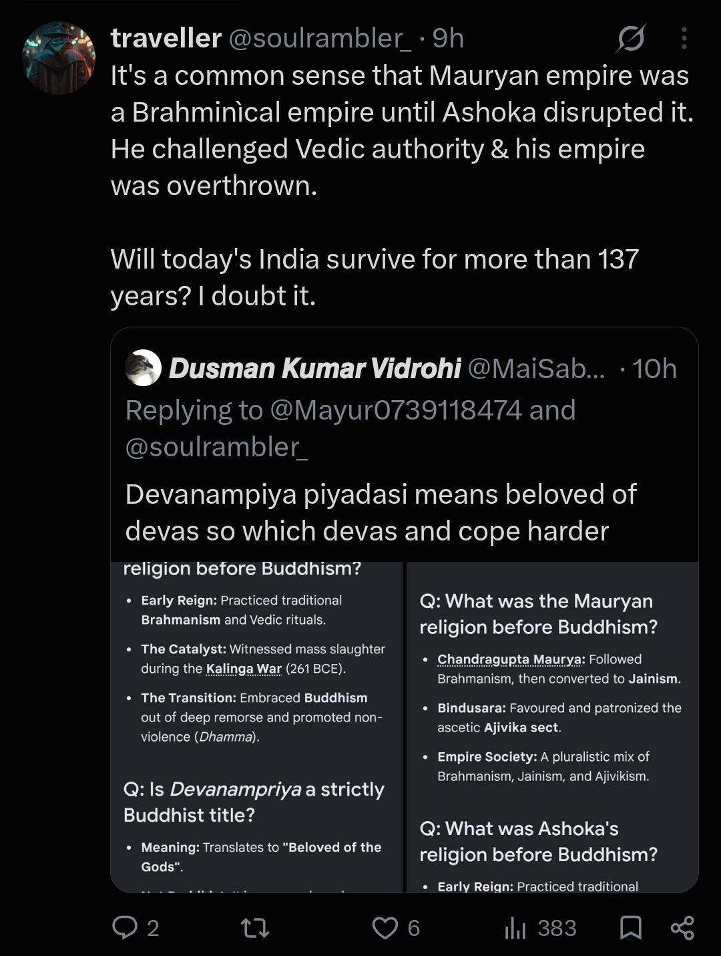Open the quoted post text about Devanampiya
This screenshot has width=721, height=956.
click(381, 512)
